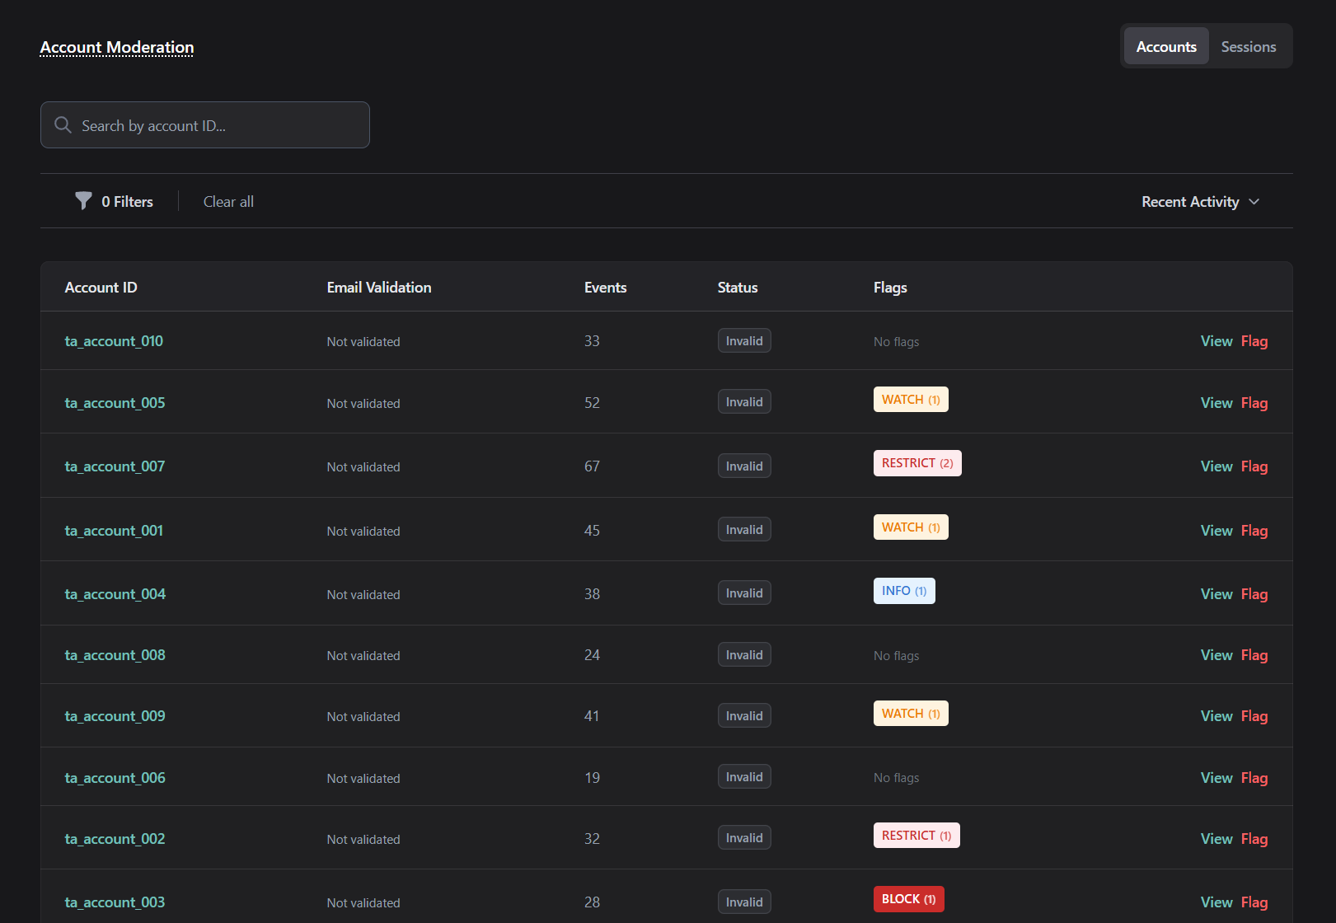Open the ta_account_008 account link

pos(115,655)
